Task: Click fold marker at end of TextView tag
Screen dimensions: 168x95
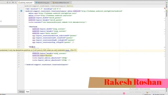Action: 24,42
